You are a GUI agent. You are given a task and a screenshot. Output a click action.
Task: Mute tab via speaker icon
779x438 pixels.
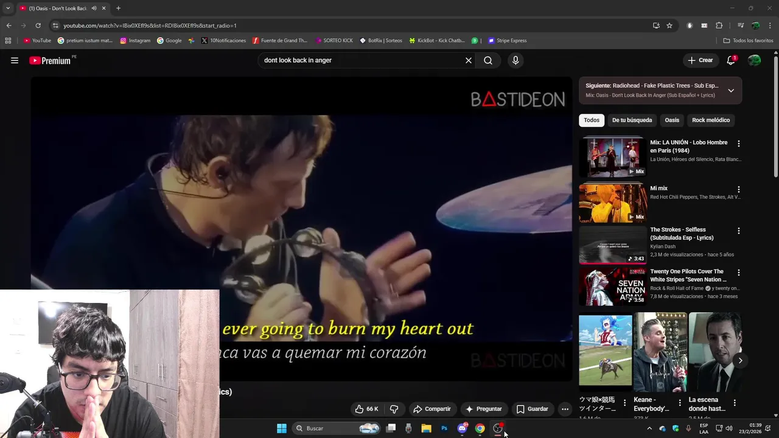tap(94, 9)
